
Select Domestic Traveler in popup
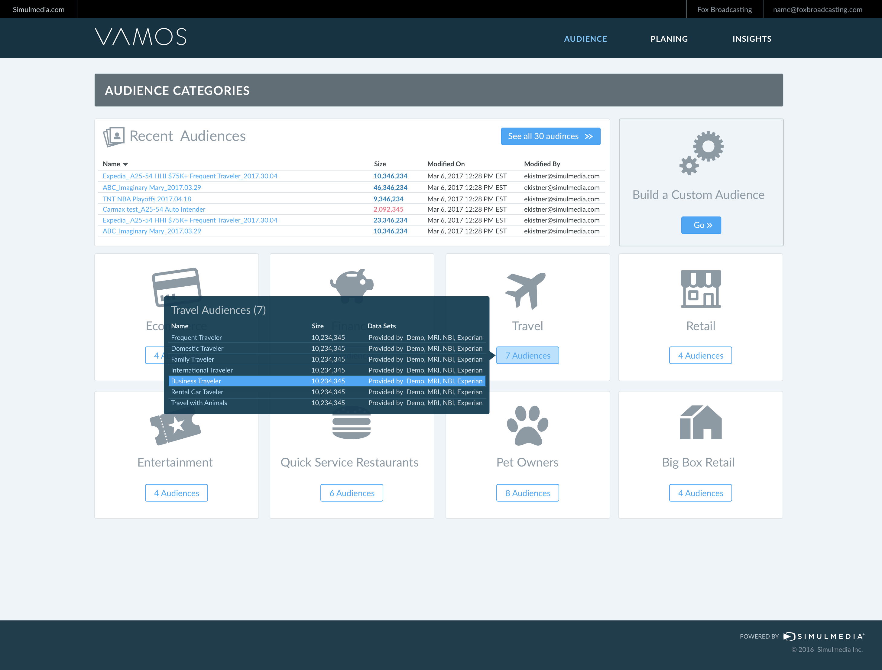(x=326, y=348)
